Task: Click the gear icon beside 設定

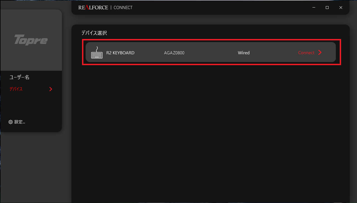Action: point(11,122)
